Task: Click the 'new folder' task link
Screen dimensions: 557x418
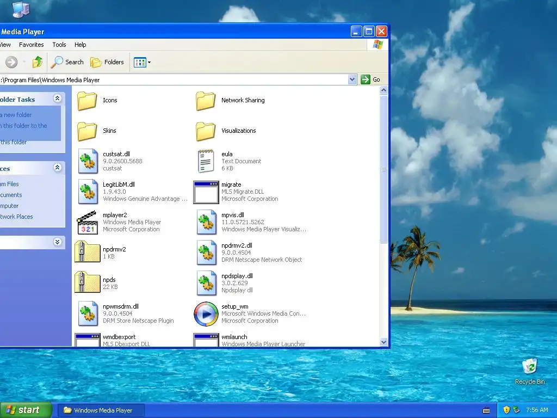Action: [x=16, y=115]
